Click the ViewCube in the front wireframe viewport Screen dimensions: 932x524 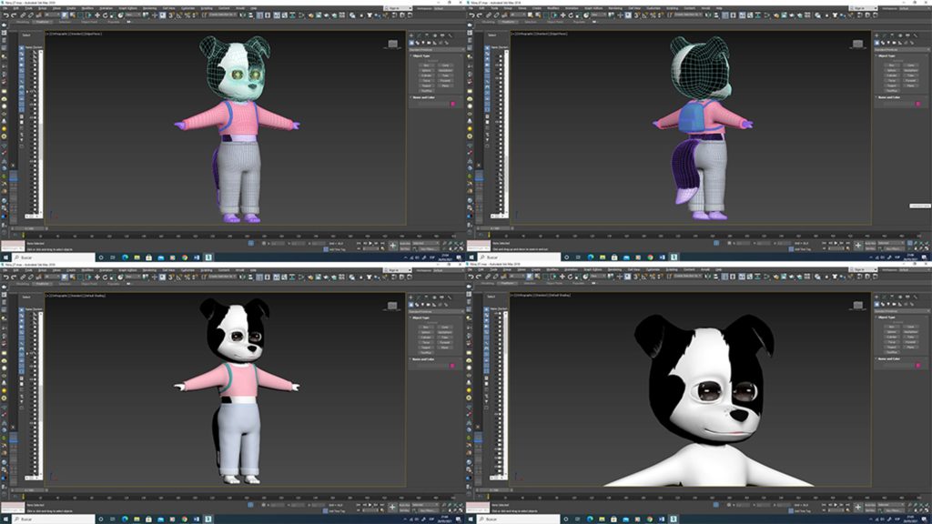tap(393, 43)
